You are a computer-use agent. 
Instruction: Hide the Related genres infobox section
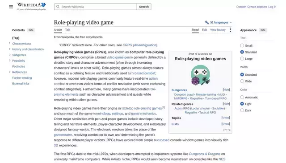tap(226, 104)
